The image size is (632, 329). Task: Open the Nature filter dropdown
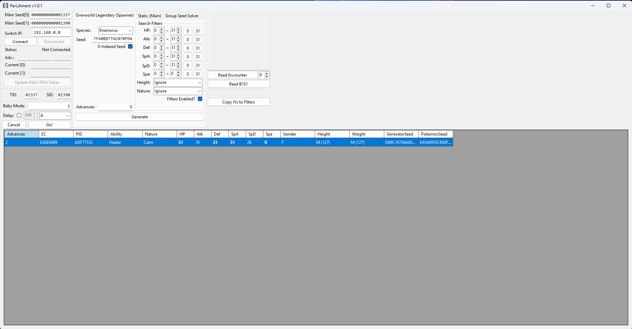coord(178,91)
